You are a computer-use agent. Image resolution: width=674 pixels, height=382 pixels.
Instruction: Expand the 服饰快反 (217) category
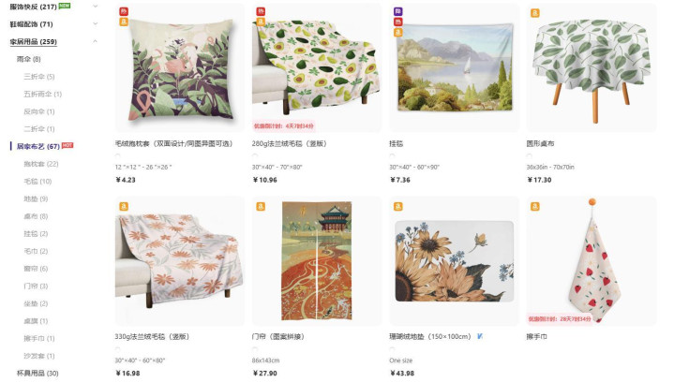click(x=95, y=7)
